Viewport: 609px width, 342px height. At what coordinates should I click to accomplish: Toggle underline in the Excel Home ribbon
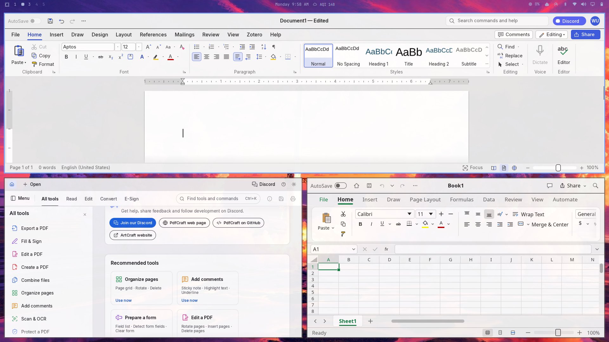click(x=382, y=224)
